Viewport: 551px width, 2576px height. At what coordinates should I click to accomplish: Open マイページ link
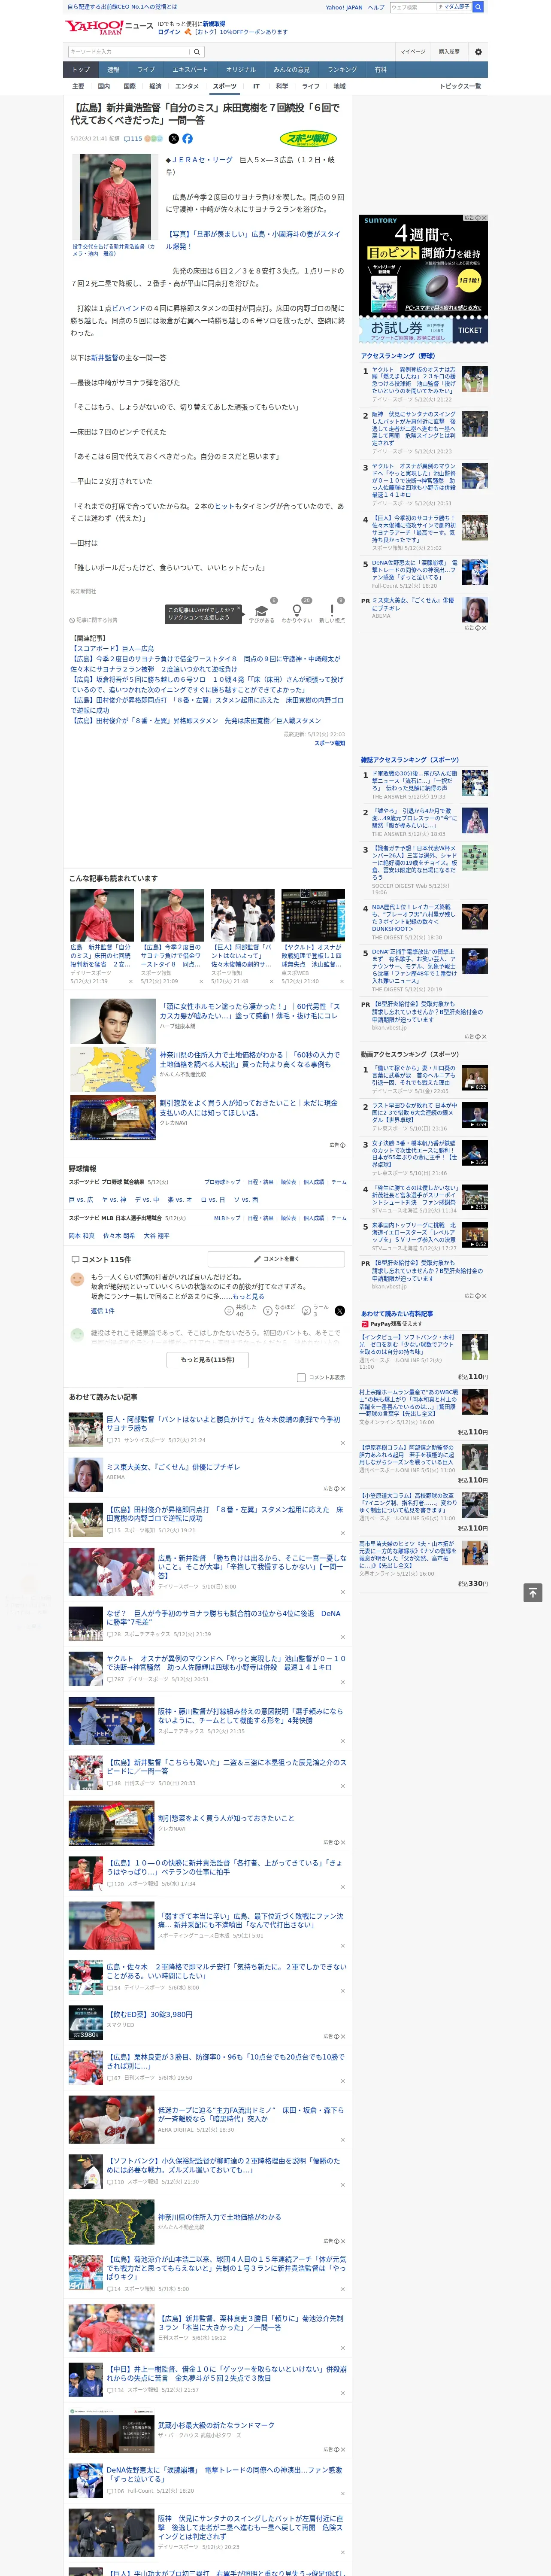(x=413, y=51)
